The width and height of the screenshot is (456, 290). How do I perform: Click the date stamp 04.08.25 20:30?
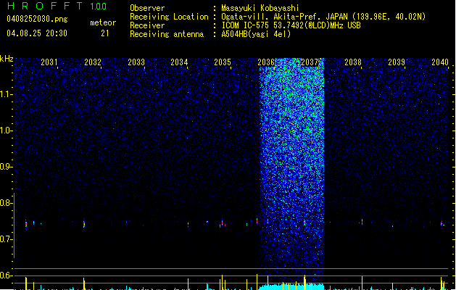coord(37,33)
